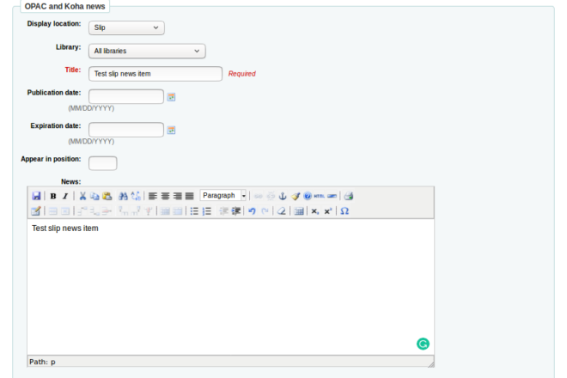This screenshot has height=378, width=567.
Task: Click the Print icon
Action: (348, 196)
